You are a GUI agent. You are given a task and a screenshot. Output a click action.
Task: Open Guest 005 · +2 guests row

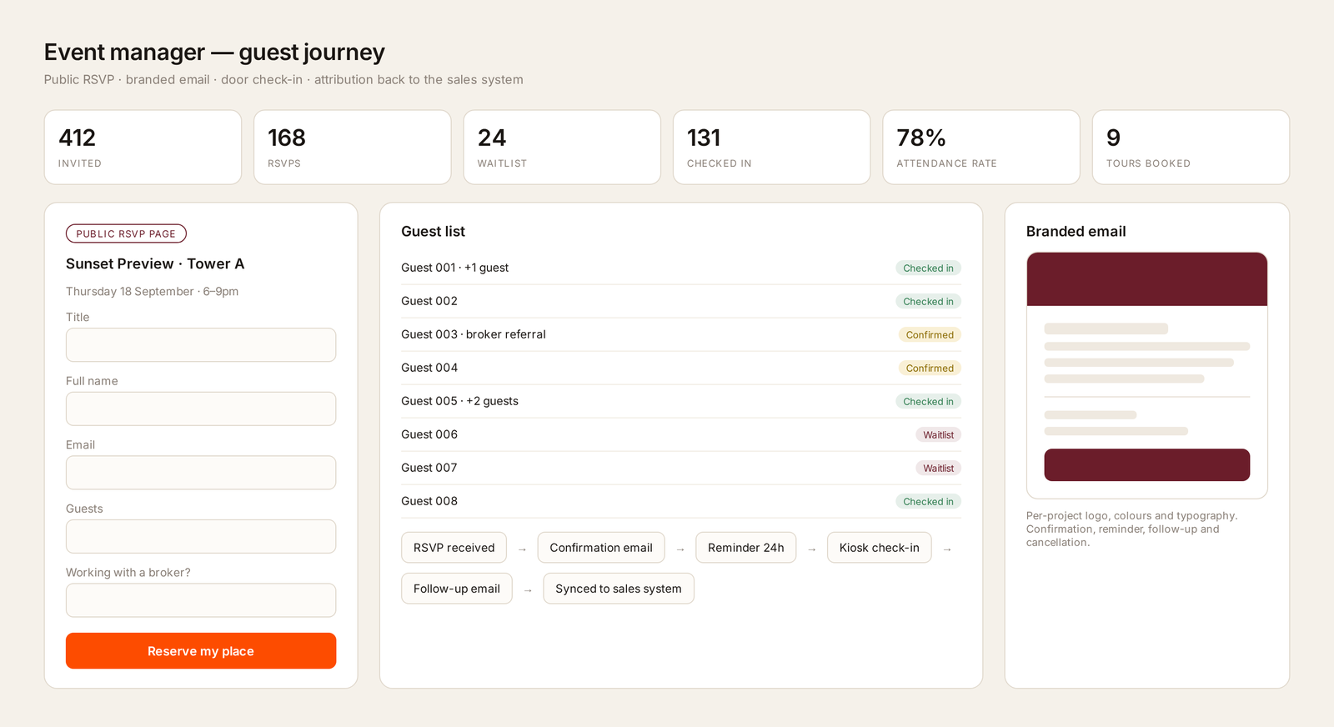click(681, 401)
